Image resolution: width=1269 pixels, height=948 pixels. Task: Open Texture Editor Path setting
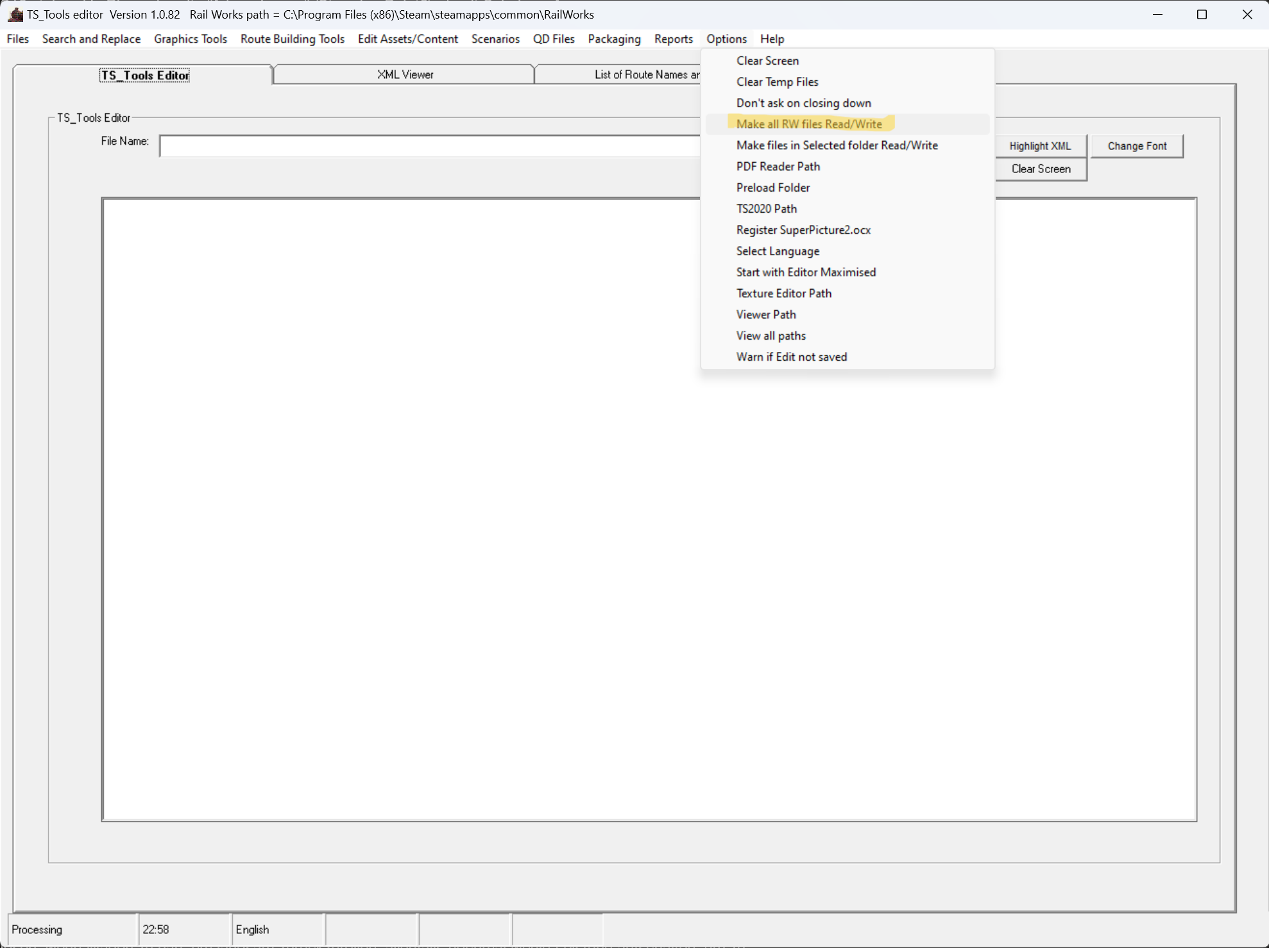coord(783,294)
